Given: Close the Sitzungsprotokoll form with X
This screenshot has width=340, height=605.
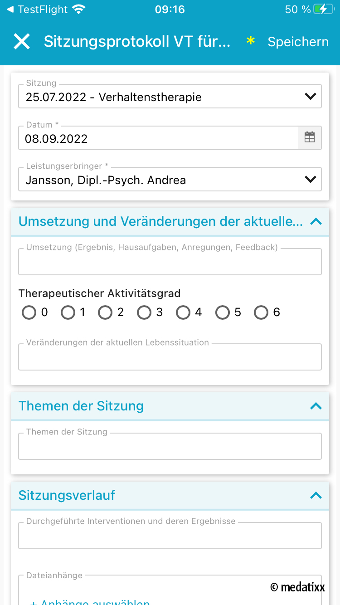Looking at the screenshot, I should (x=22, y=42).
